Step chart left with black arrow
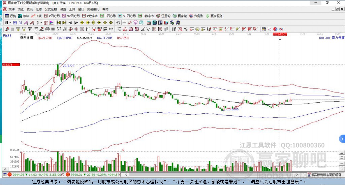 click(70, 23)
